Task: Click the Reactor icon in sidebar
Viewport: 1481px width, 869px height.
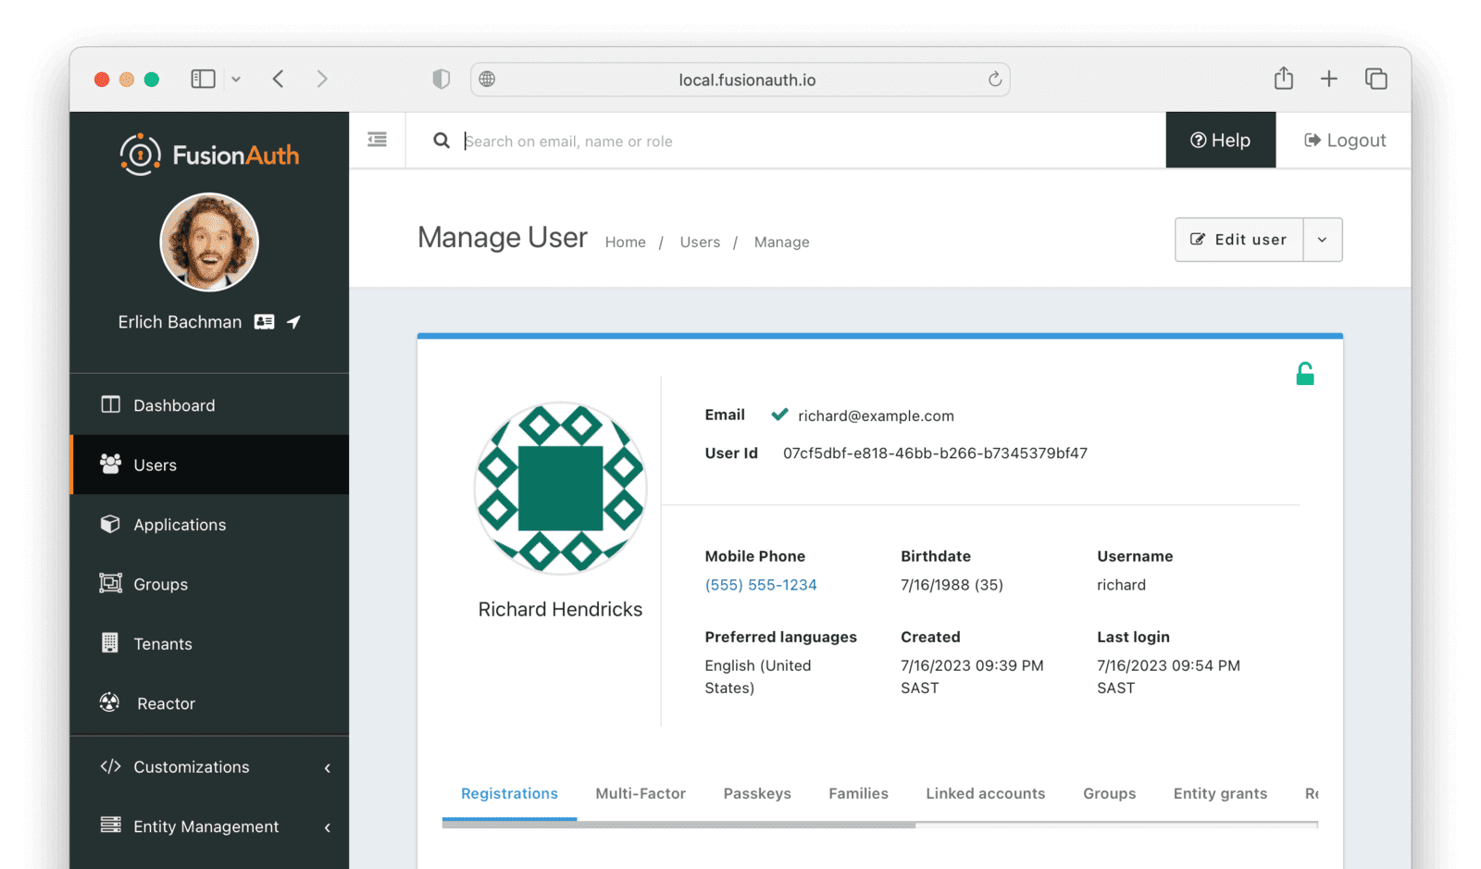Action: point(110,702)
